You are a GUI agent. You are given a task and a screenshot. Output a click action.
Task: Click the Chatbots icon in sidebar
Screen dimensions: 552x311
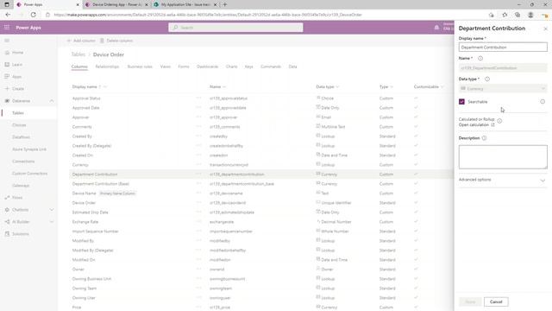(x=7, y=209)
